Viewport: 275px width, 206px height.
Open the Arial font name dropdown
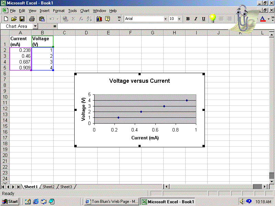[x=165, y=19]
